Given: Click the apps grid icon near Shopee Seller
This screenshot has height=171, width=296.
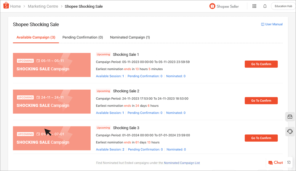Looking at the screenshot, I should 254,6.
